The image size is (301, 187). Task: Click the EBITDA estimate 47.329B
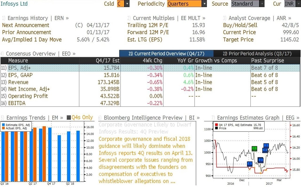pos(110,103)
